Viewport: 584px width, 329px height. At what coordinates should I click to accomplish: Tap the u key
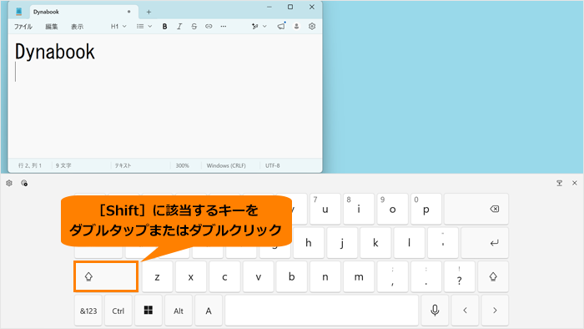coord(325,209)
